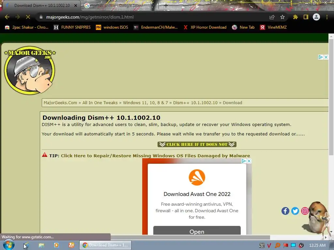Open the FUNNY SNIPPIES bookmark
Image resolution: width=334 pixels, height=250 pixels.
tap(72, 27)
